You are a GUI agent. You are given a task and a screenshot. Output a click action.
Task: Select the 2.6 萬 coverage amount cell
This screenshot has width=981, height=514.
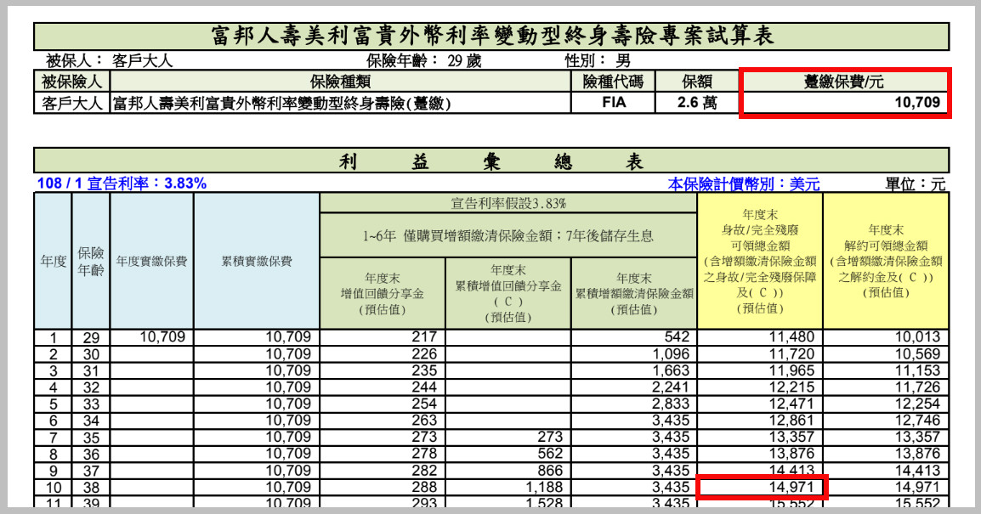coord(697,103)
